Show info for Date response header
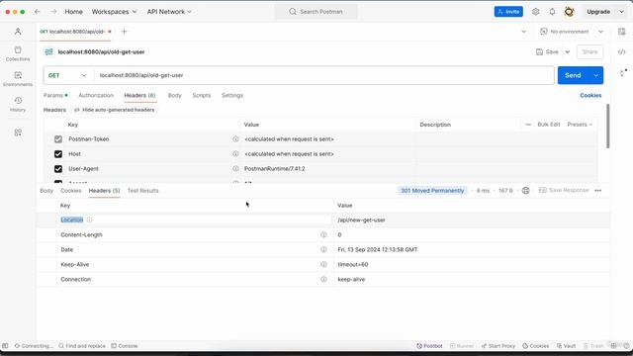The width and height of the screenshot is (633, 356). tap(323, 249)
